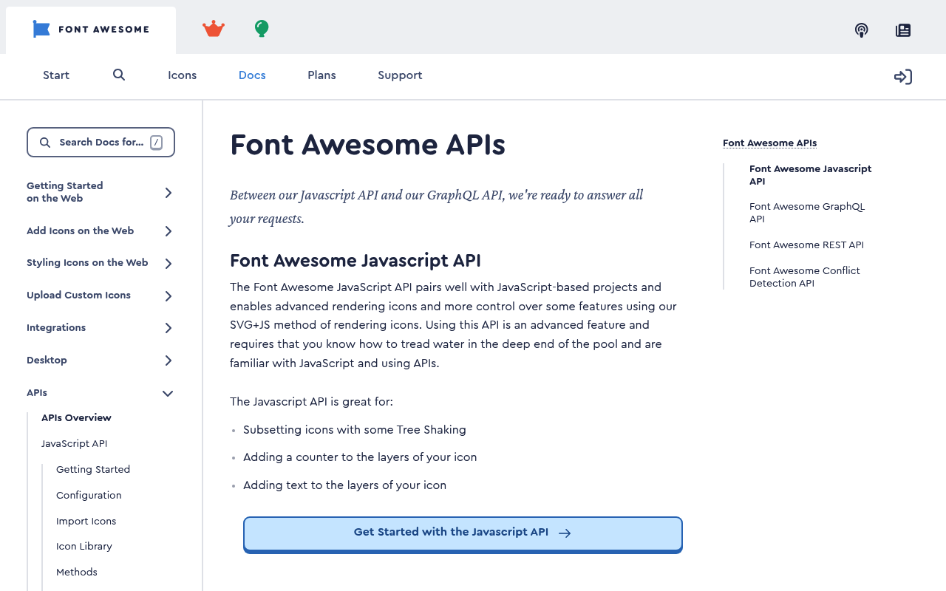Jump to Font Awesome GraphQL API section
Viewport: 946px width, 591px height.
807,213
